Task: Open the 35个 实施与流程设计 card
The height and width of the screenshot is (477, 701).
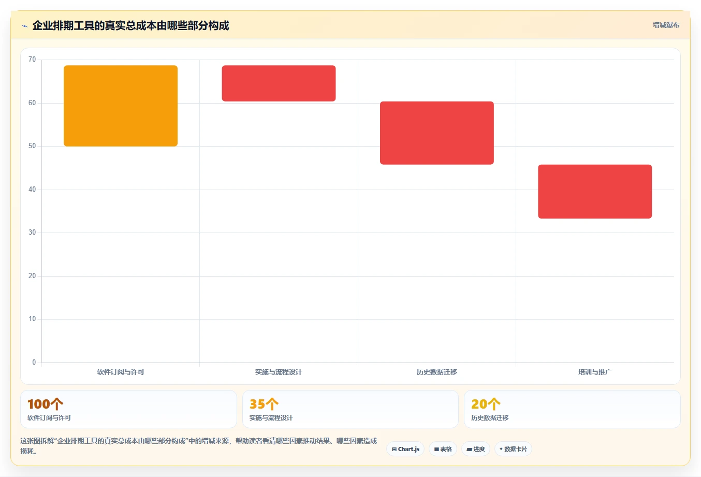Action: click(x=350, y=409)
